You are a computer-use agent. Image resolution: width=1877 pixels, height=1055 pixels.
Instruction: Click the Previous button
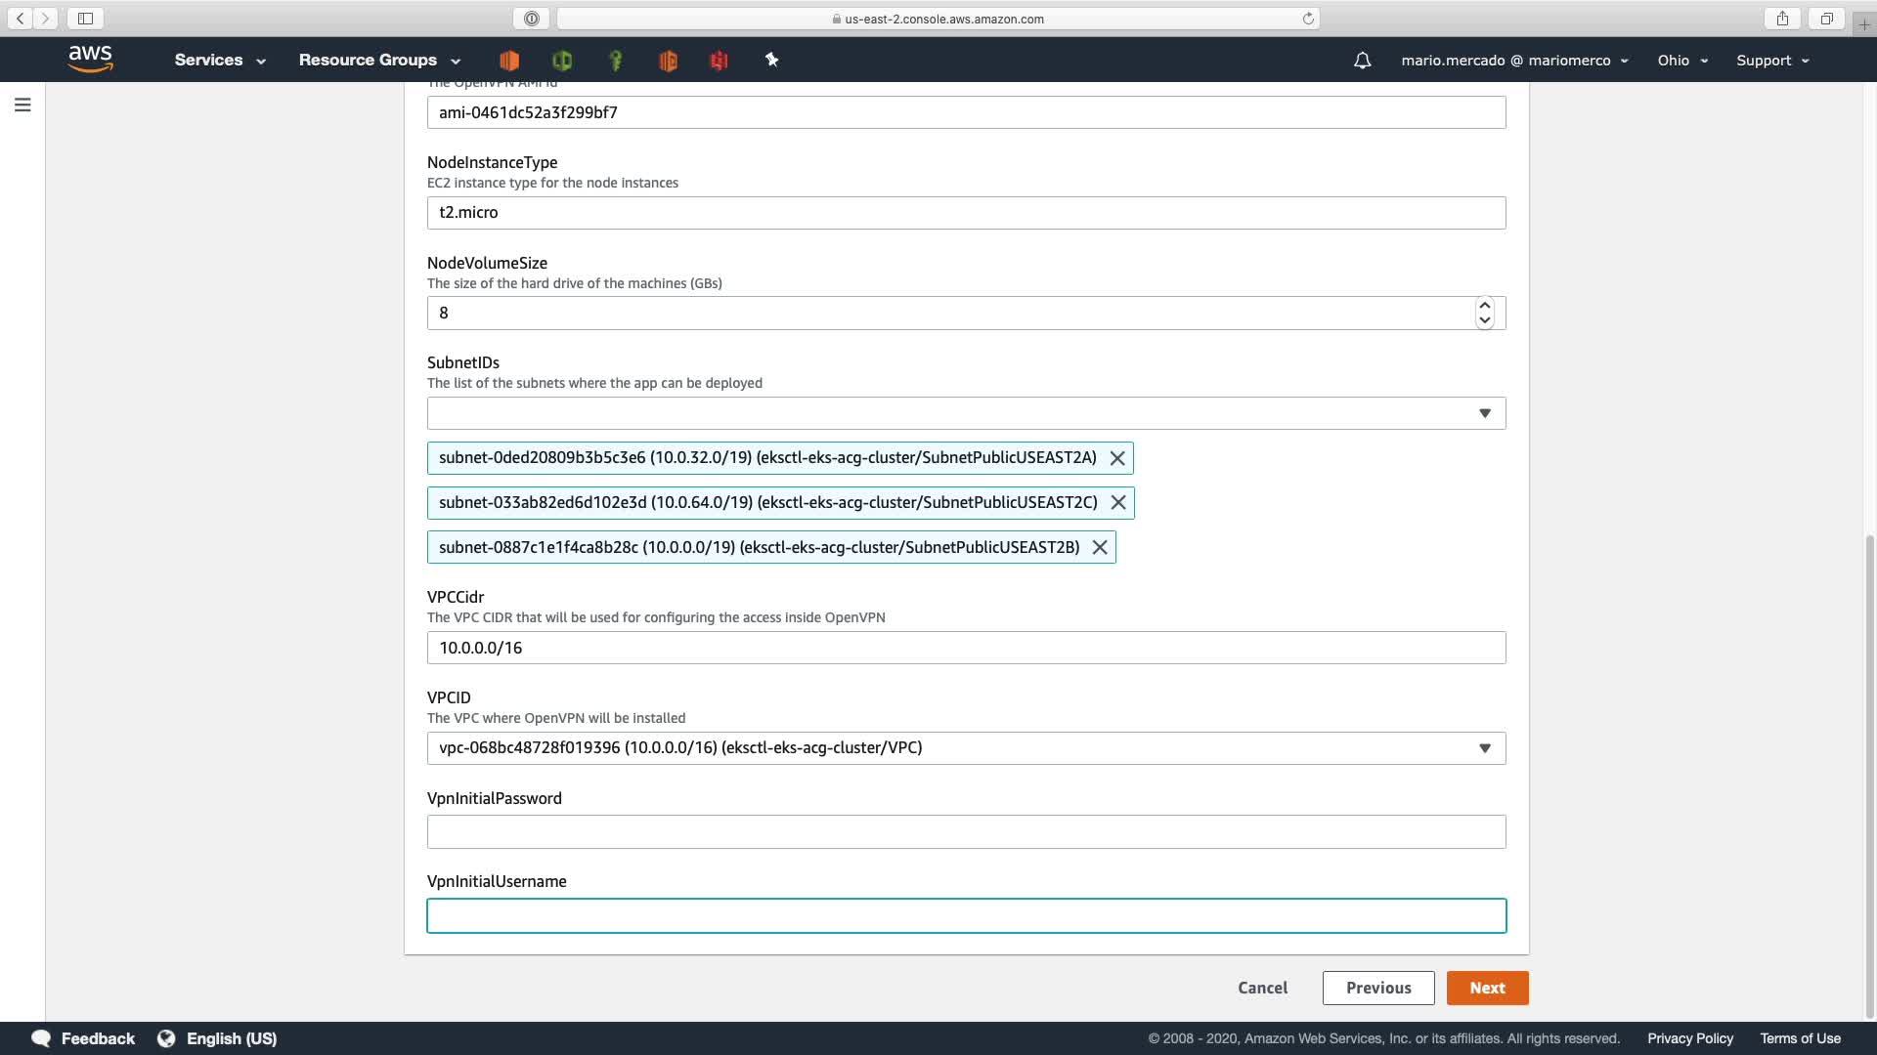(x=1377, y=988)
